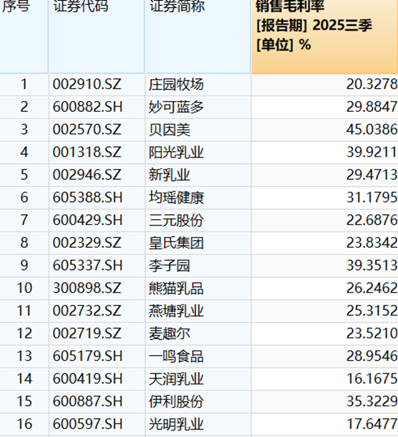Select the gross margin value 23.5210
The height and width of the screenshot is (437, 398).
tap(372, 333)
